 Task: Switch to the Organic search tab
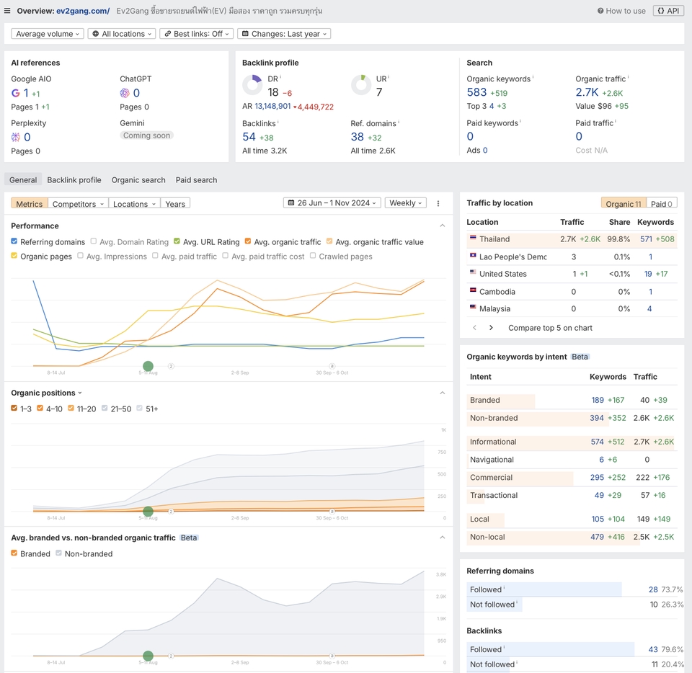click(138, 179)
